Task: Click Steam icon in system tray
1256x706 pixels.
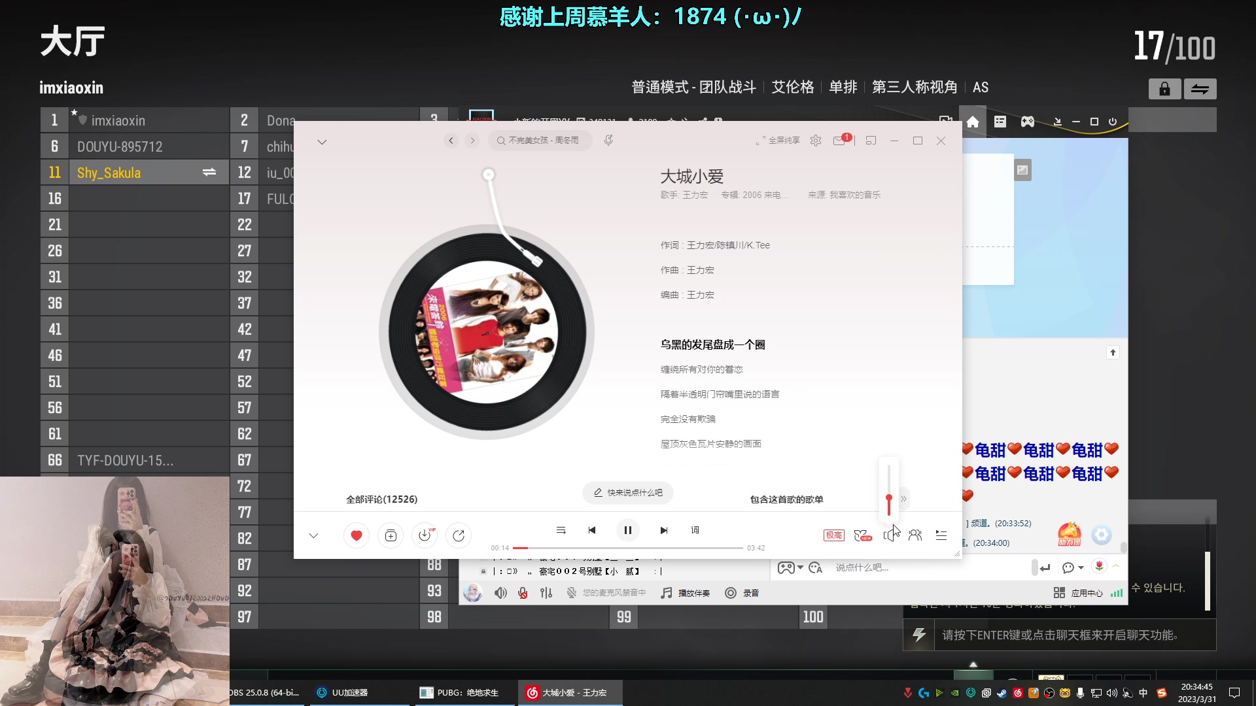Action: pos(1002,693)
